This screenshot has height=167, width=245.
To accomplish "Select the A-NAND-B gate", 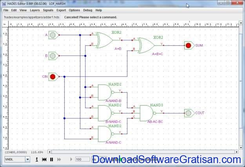I will (105, 92).
